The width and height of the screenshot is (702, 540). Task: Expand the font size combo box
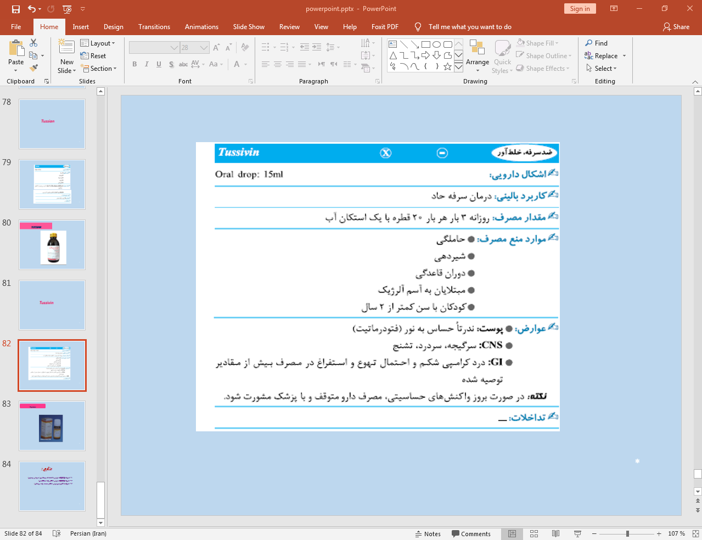coord(204,48)
